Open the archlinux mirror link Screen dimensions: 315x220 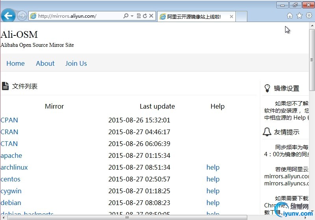tap(14, 167)
